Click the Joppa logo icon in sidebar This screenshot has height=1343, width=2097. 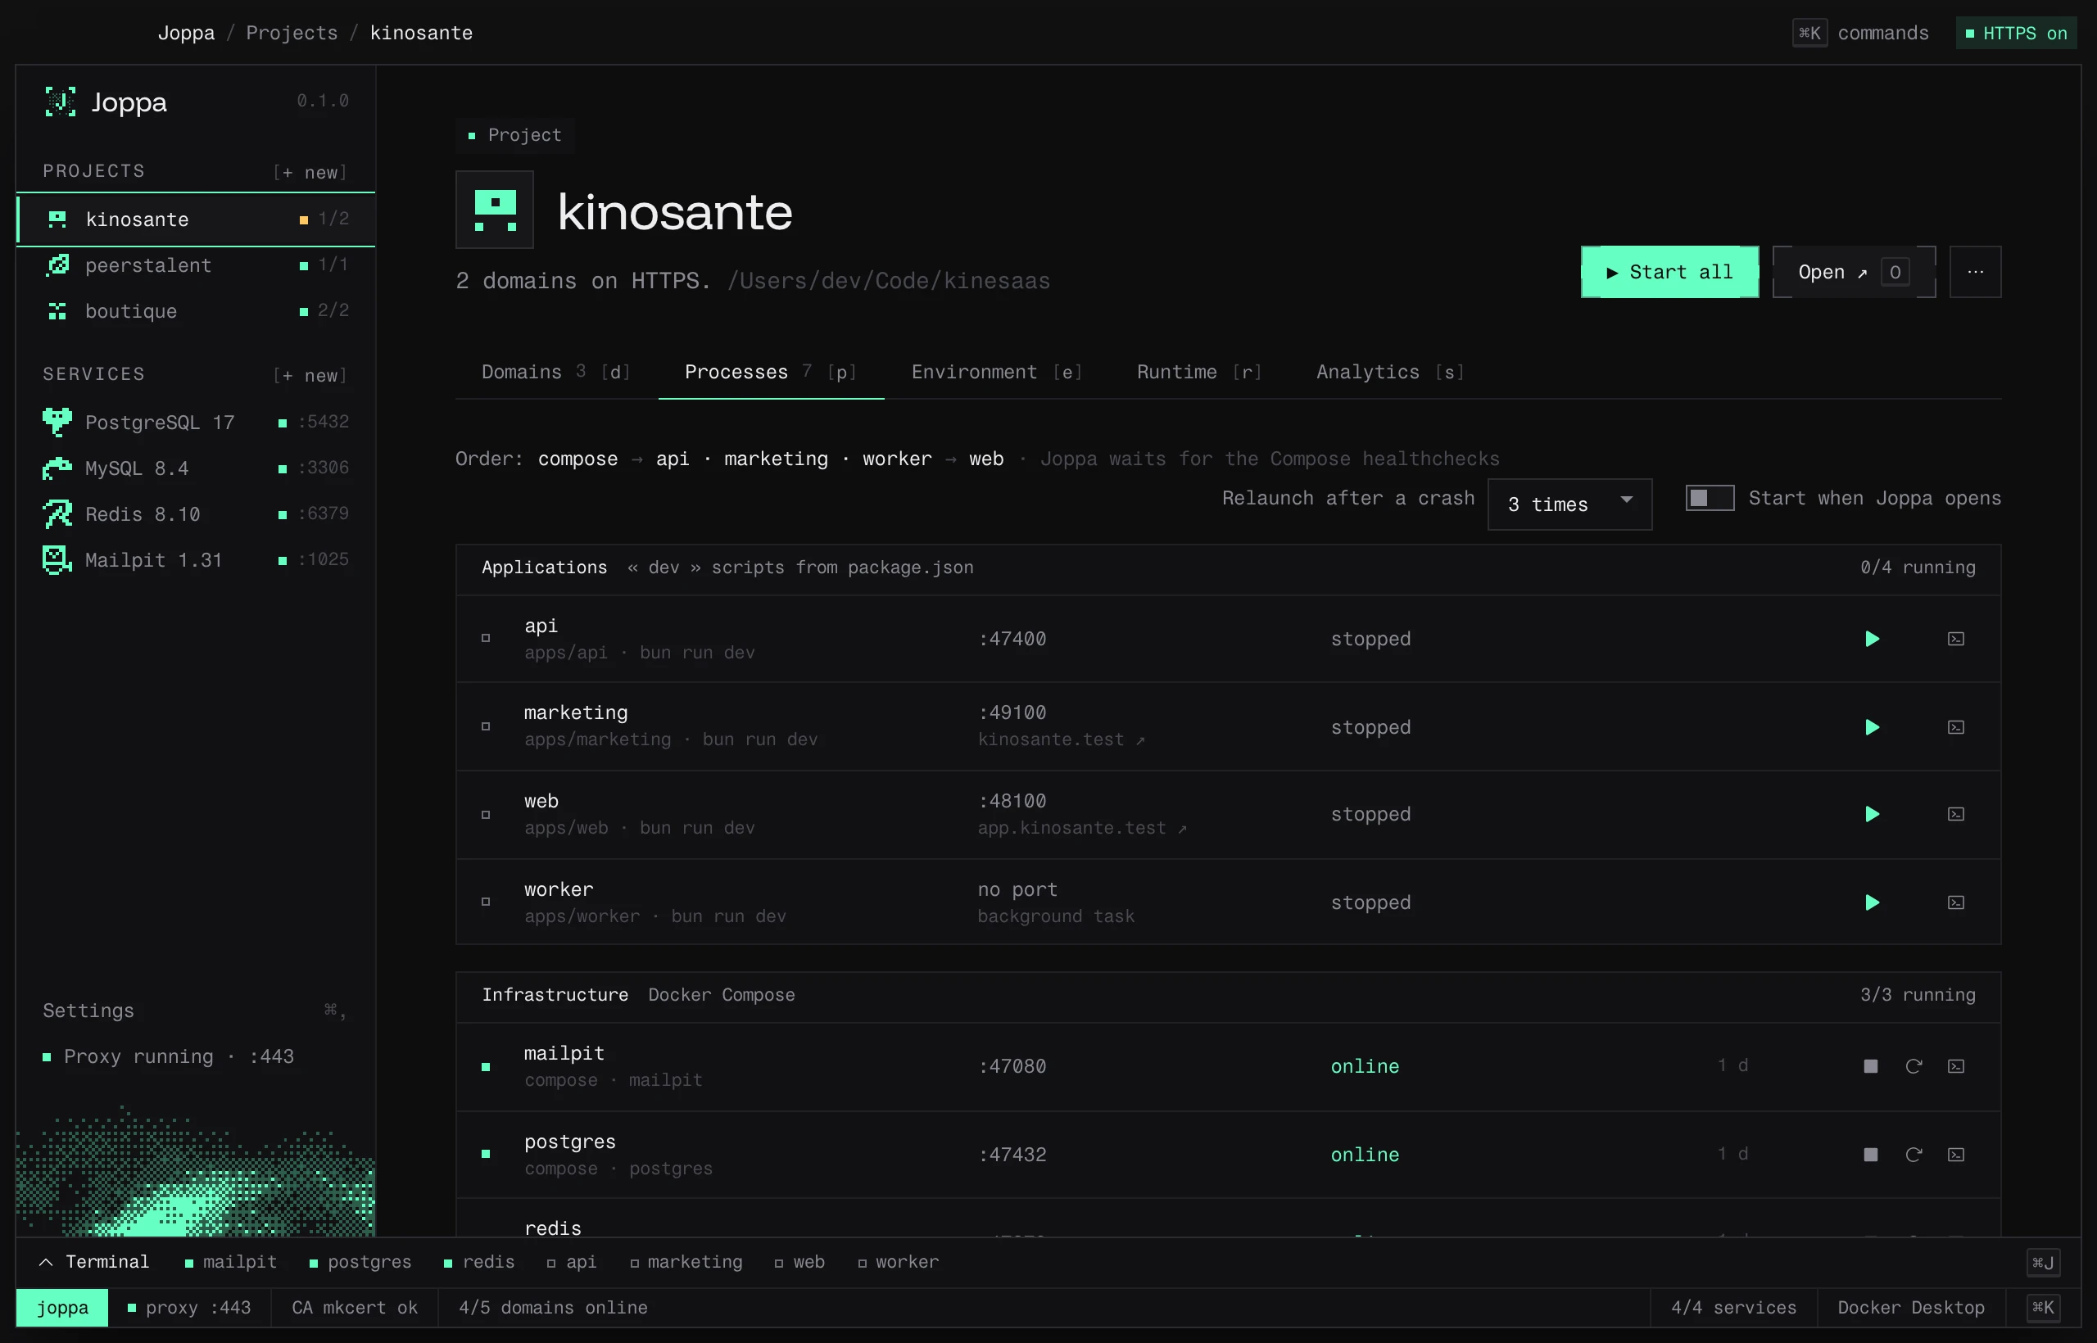60,102
